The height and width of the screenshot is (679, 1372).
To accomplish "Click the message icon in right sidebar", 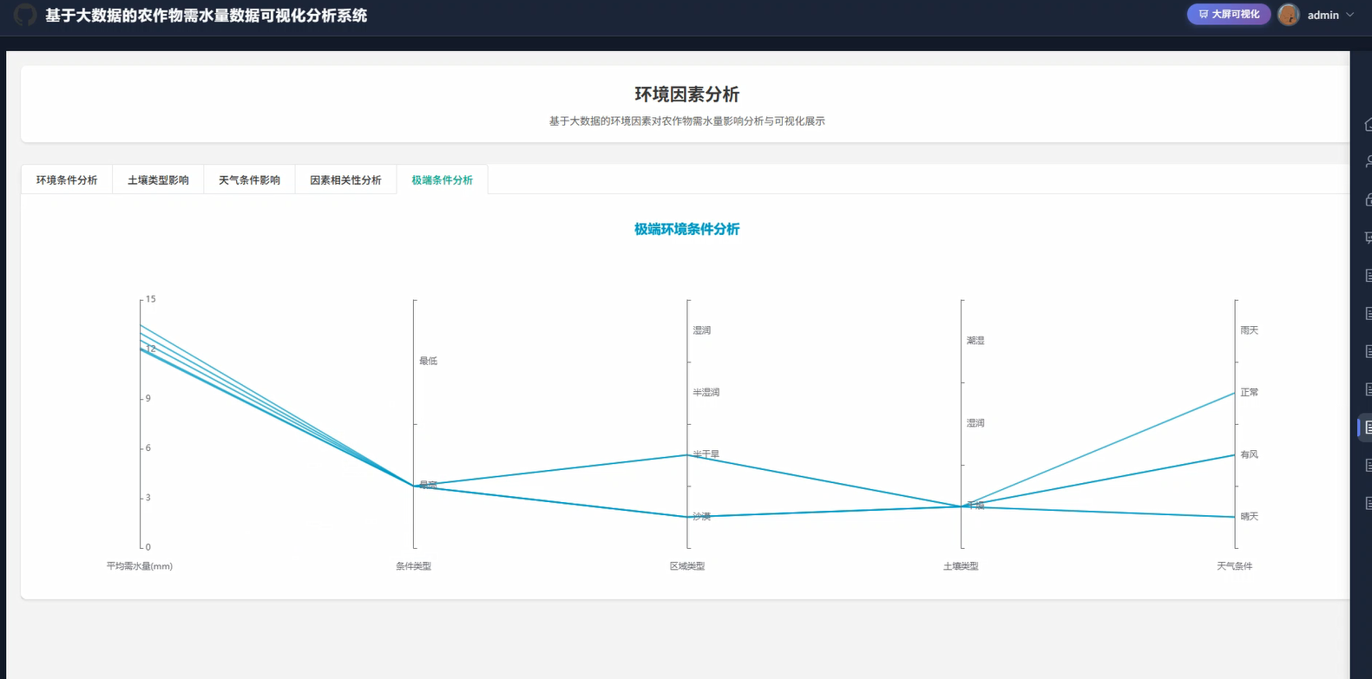I will [1369, 238].
